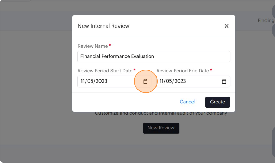Open the start date calendar picker

[145, 81]
